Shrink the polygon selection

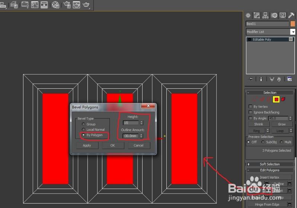click(259, 124)
